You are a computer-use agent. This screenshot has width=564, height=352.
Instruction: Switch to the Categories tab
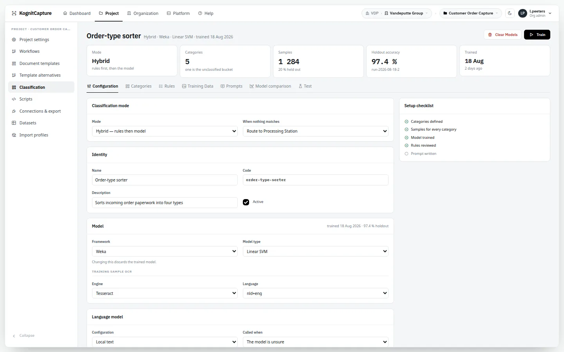[139, 86]
